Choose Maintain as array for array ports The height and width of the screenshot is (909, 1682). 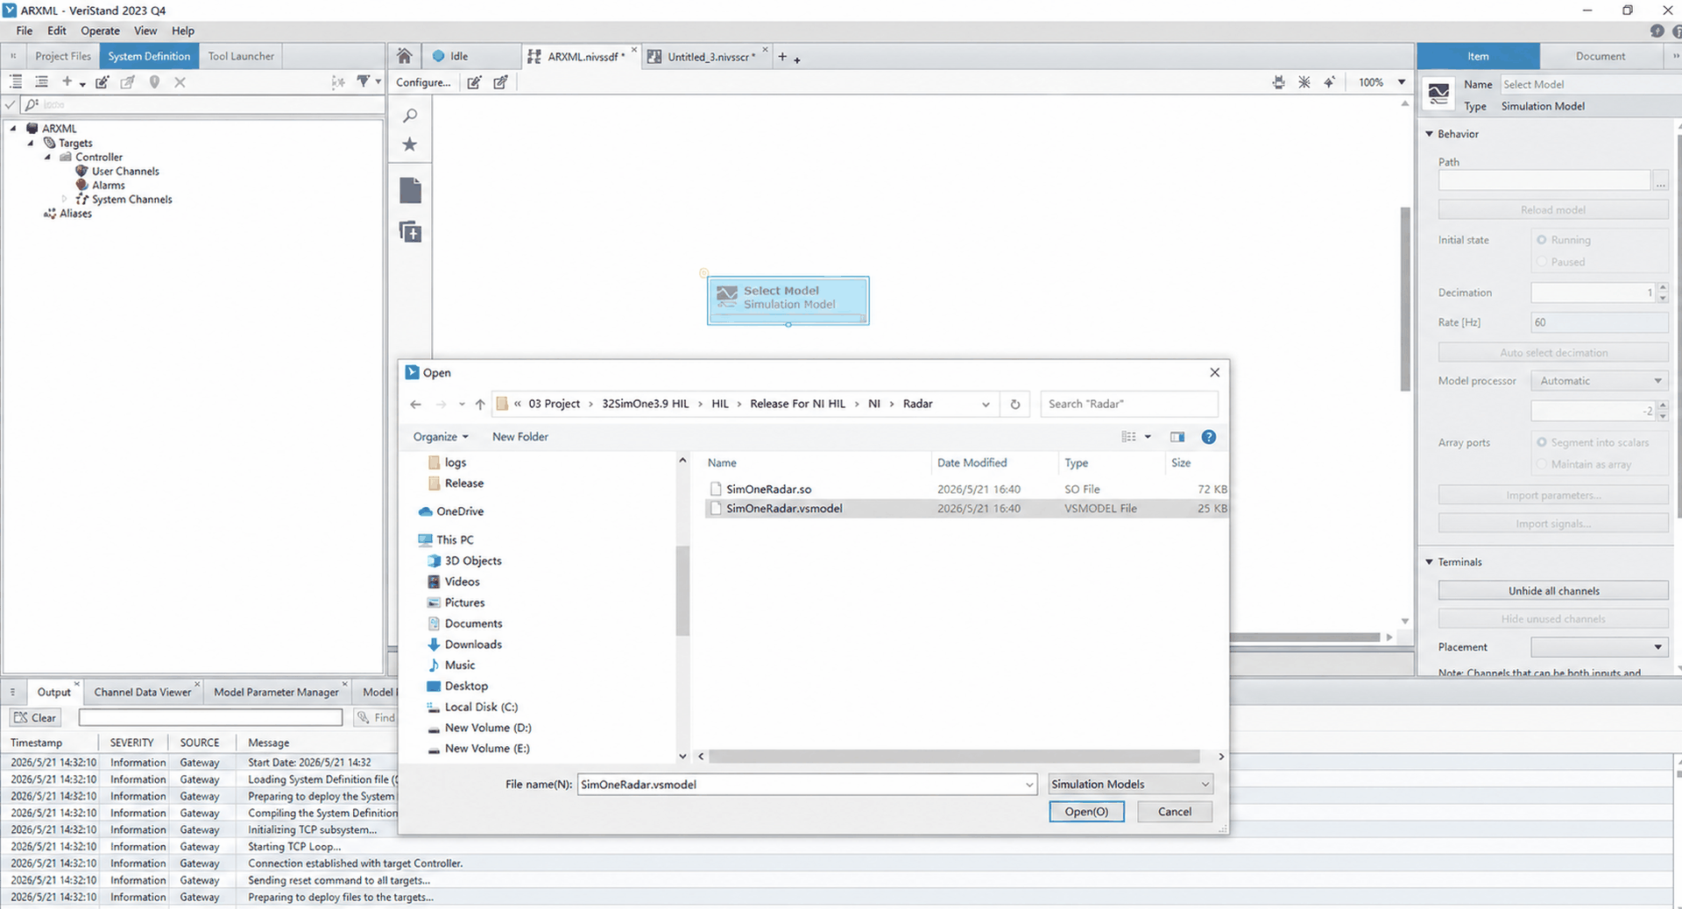(1542, 464)
